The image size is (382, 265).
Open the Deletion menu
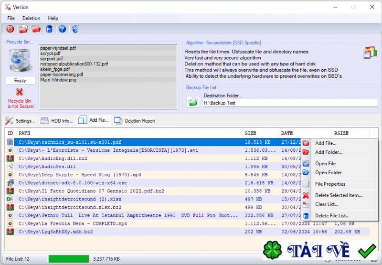[x=32, y=18]
